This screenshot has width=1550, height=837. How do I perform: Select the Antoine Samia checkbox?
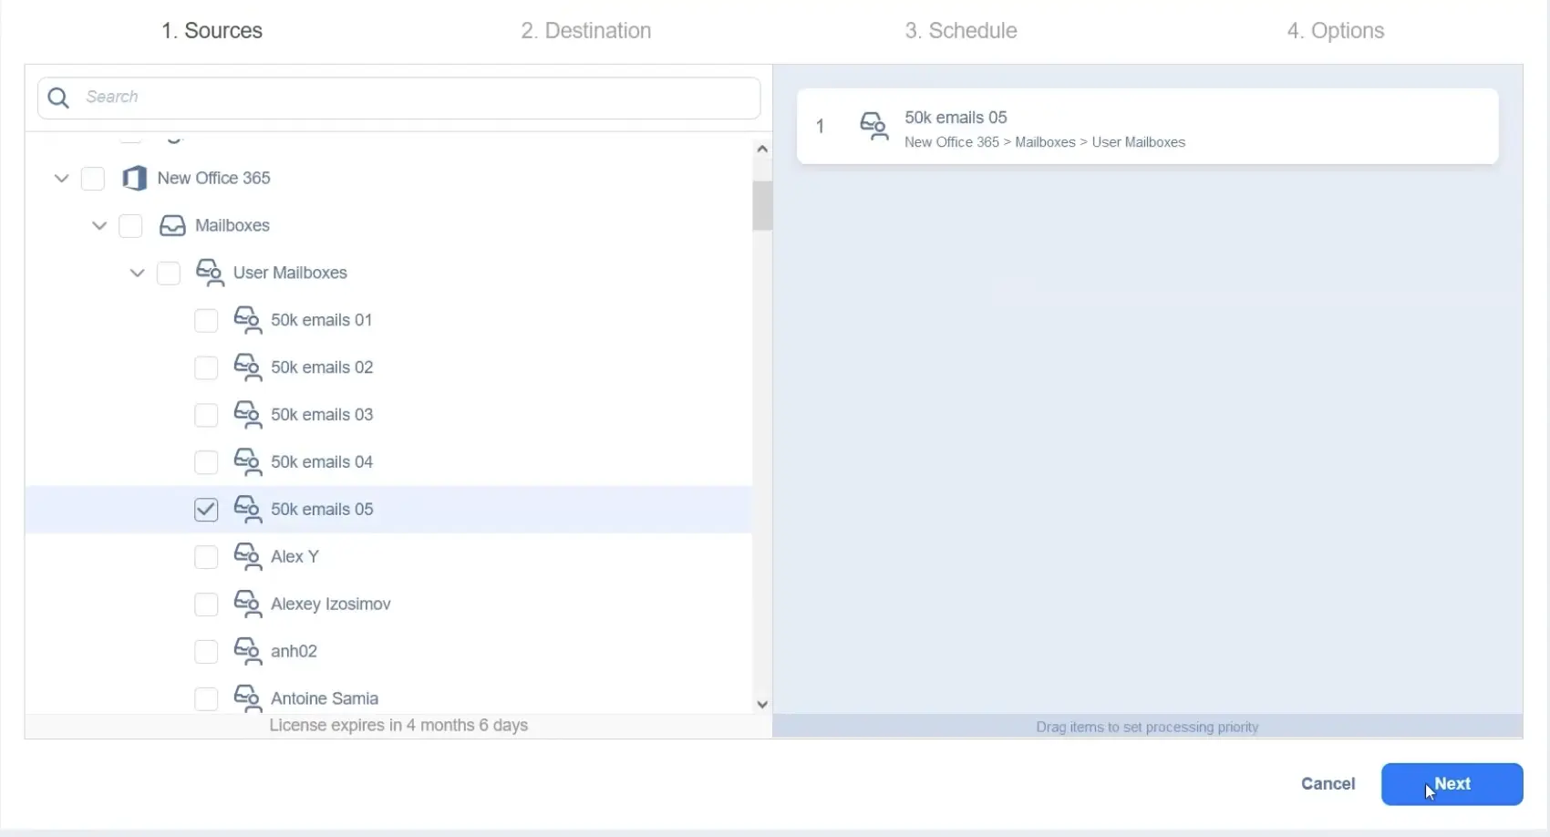click(206, 699)
